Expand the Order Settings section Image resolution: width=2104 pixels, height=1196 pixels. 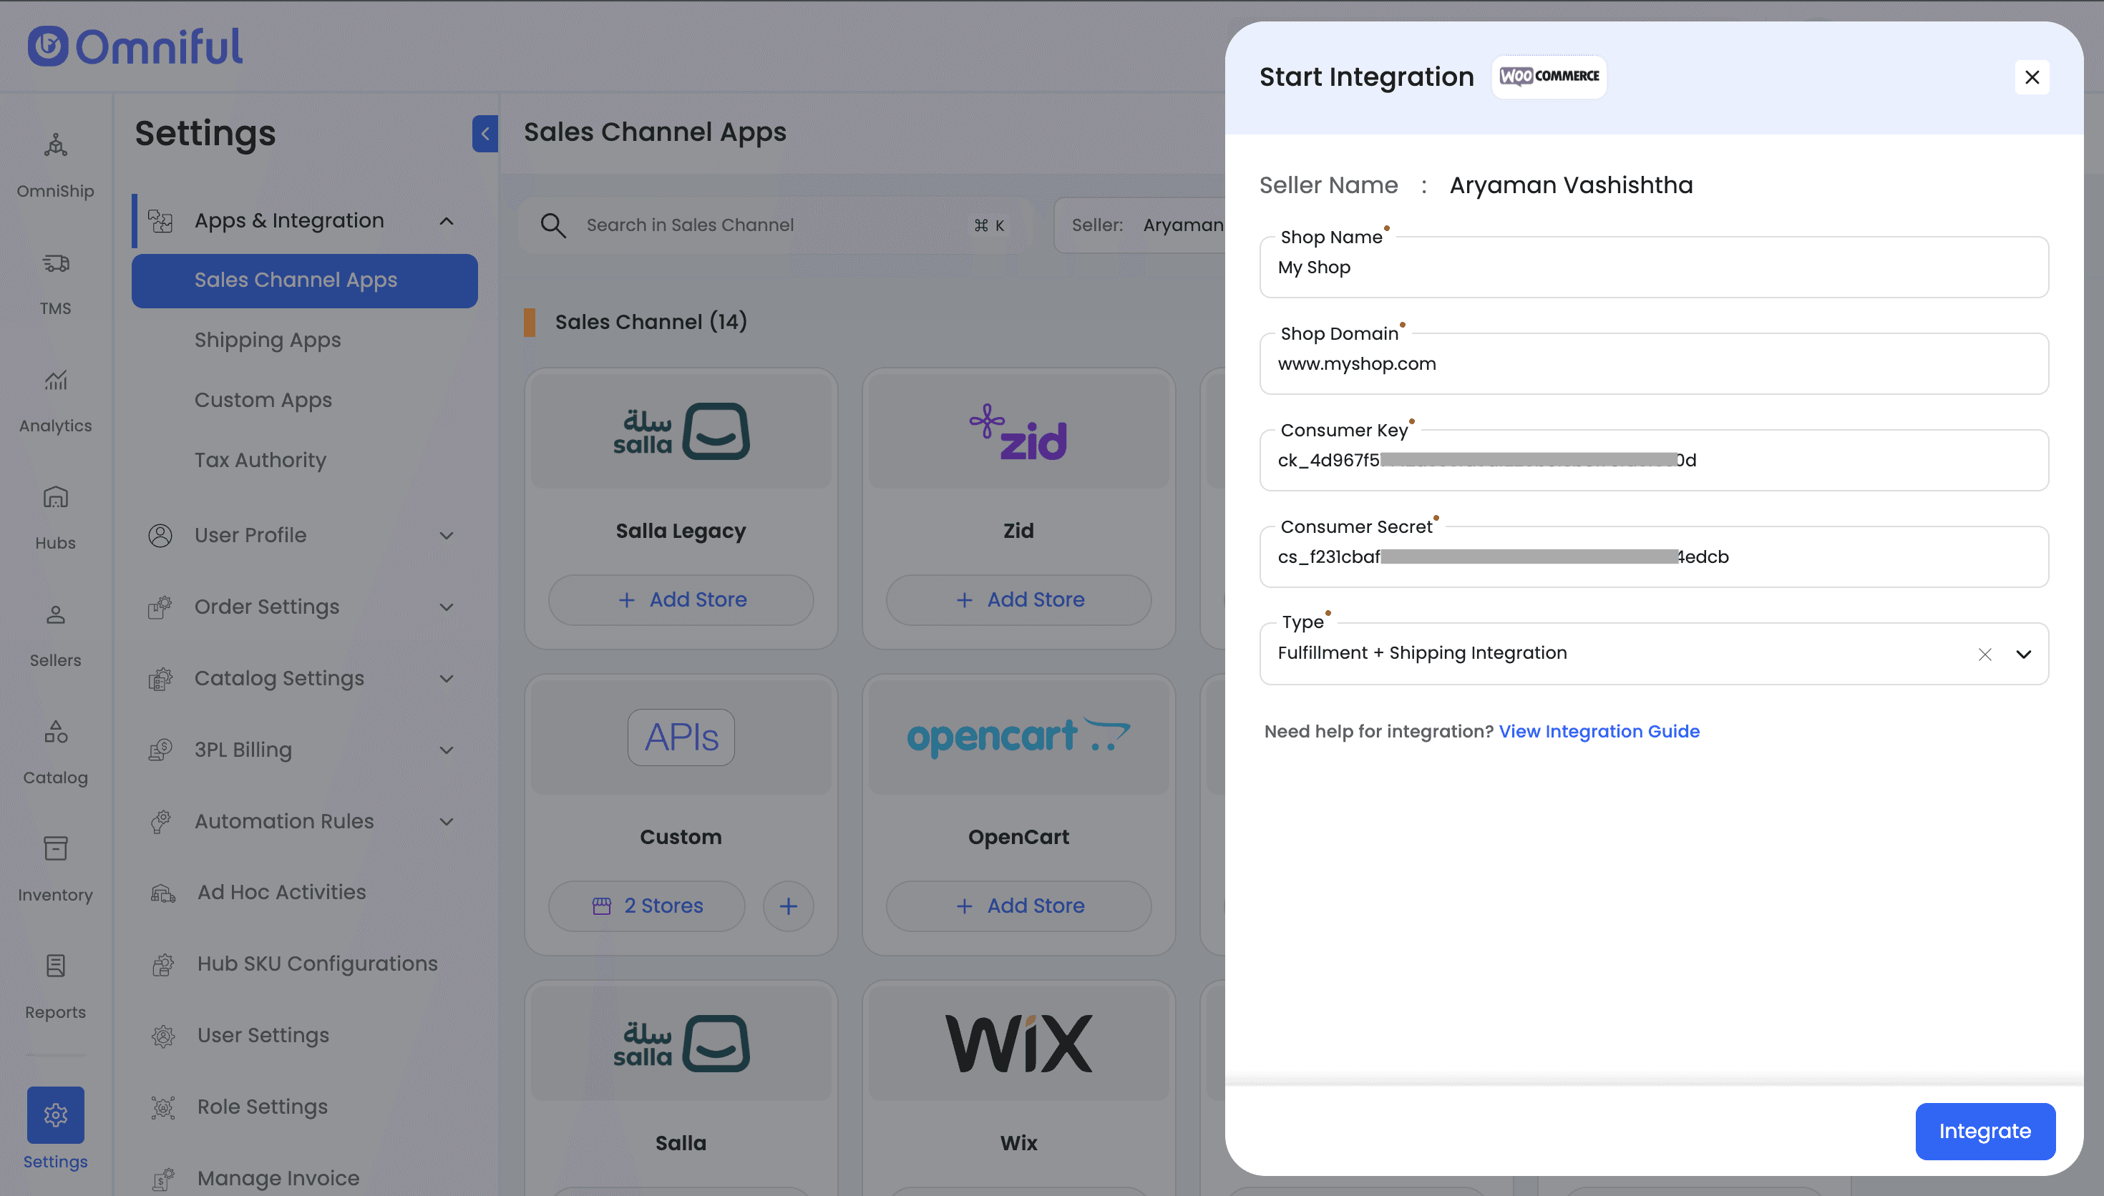(x=446, y=607)
